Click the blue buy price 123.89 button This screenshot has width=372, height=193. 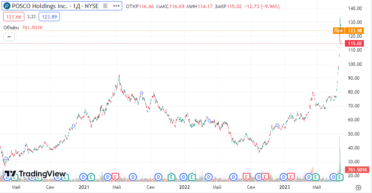pyautogui.click(x=49, y=17)
